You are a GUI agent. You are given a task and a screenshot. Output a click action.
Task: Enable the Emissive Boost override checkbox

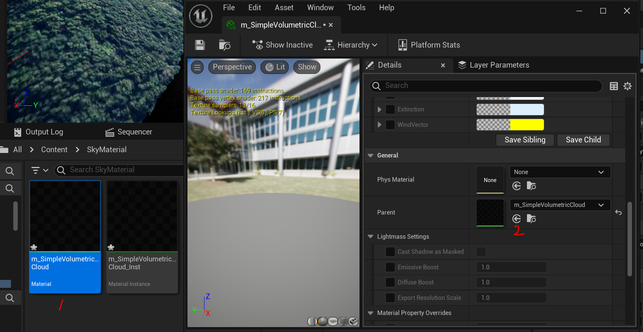390,267
